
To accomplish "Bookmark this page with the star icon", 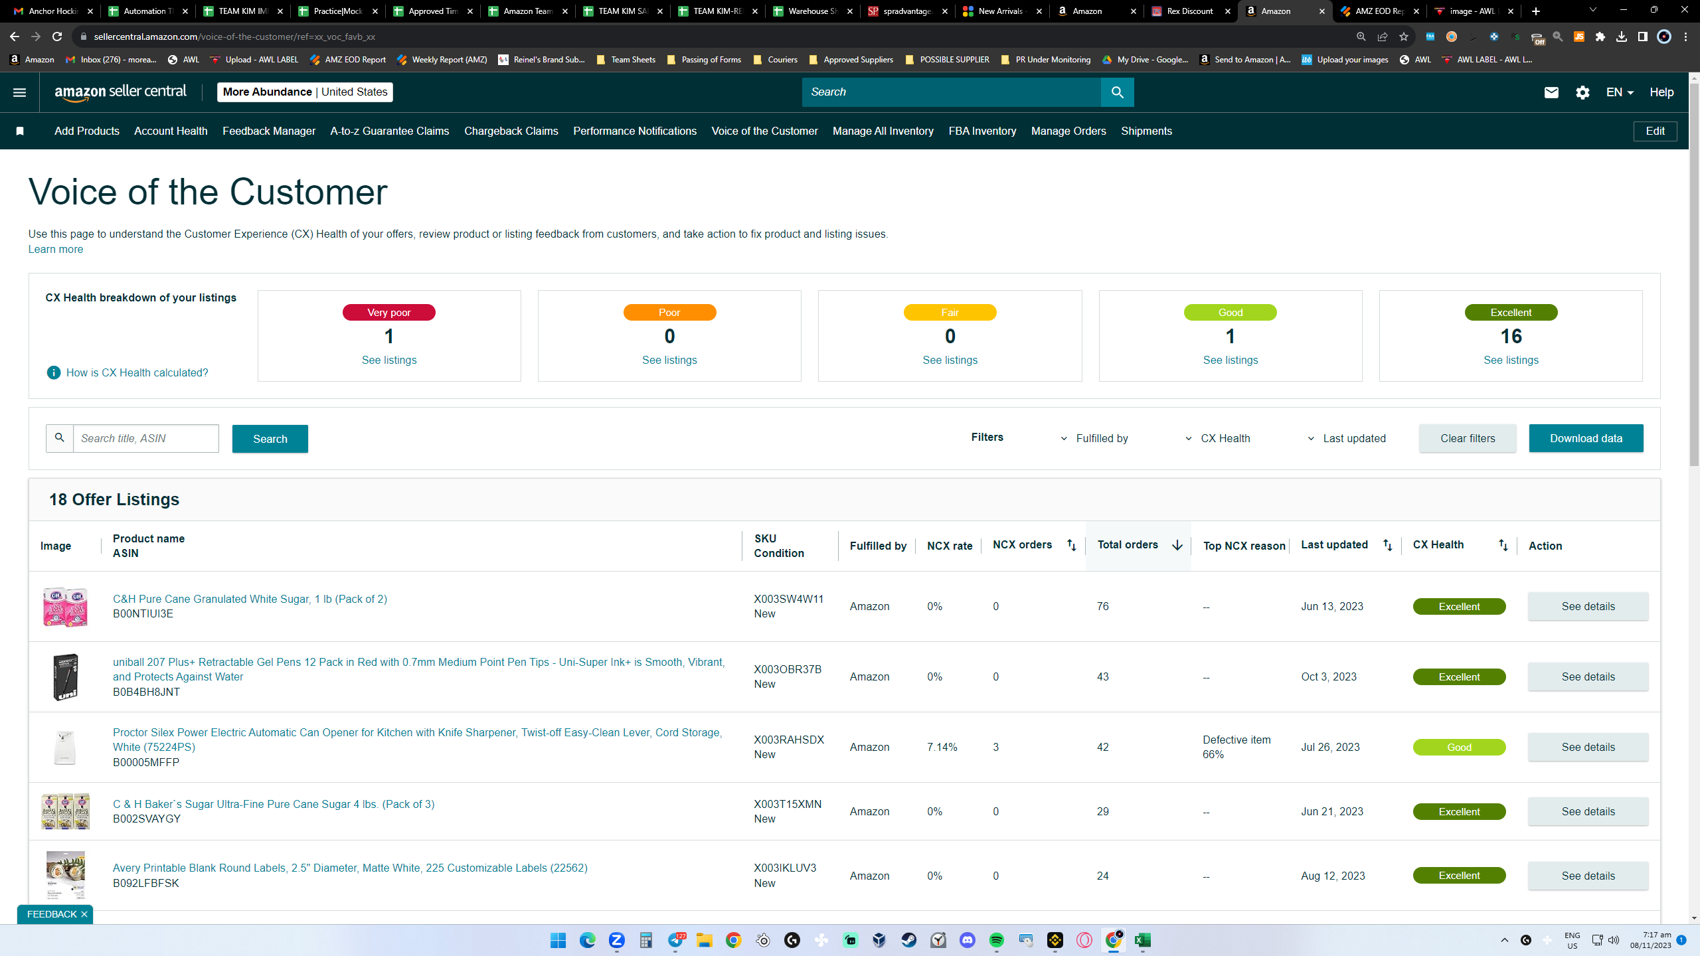I will coord(1403,37).
